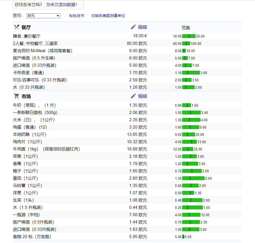The width and height of the screenshot is (255, 243).
Task: Expand the currency selector arrow
Action: [x=58, y=16]
